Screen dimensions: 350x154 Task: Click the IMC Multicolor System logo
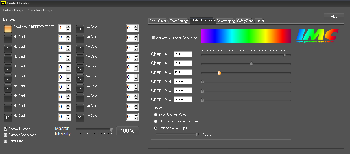317,36
